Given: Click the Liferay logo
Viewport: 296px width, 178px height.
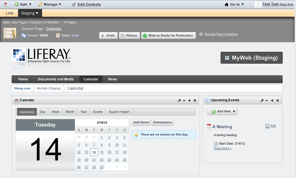Looking at the screenshot, I should pyautogui.click(x=41, y=56).
